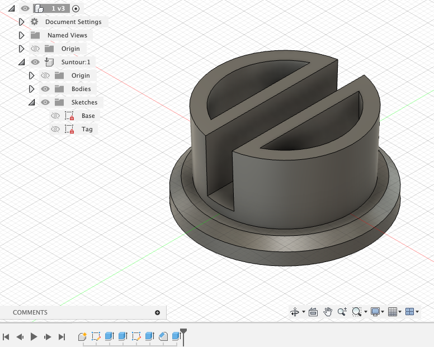Image resolution: width=434 pixels, height=347 pixels.
Task: Add a new comment with plus icon
Action: pyautogui.click(x=158, y=312)
